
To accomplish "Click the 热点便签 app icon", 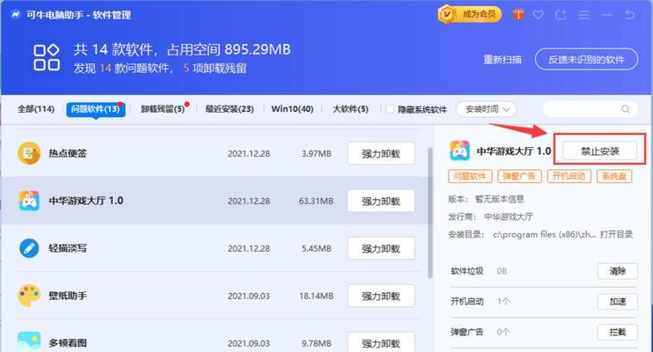I will click(x=29, y=153).
